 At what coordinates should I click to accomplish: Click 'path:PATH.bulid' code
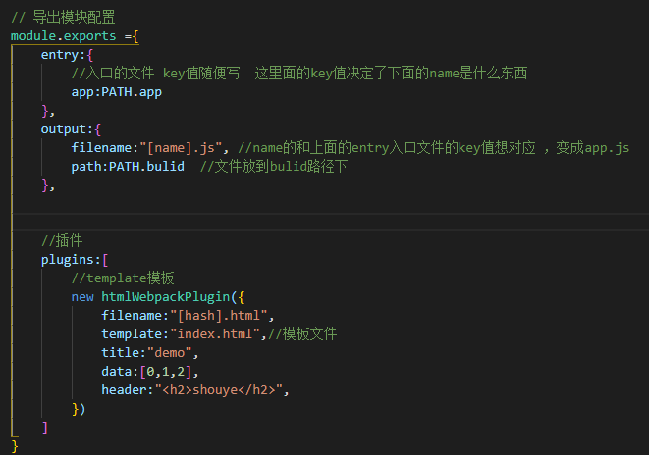click(x=128, y=167)
